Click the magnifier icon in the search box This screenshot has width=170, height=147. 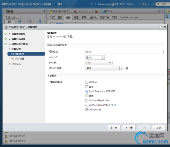pos(158,4)
